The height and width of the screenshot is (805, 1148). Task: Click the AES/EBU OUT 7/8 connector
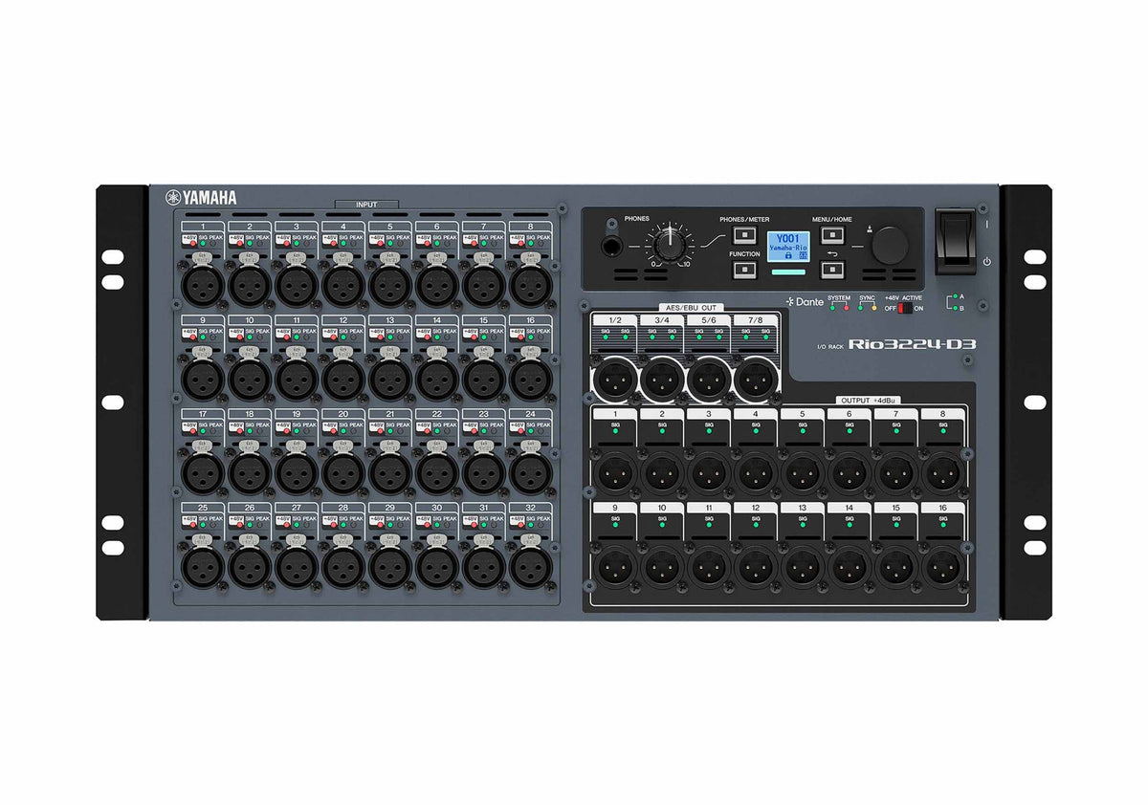(x=756, y=380)
